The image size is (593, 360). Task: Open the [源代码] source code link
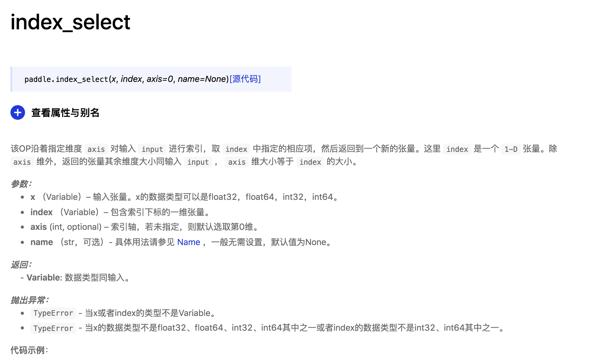click(x=245, y=79)
